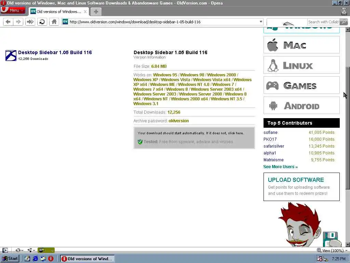Click the Fast Forward button
This screenshot has width=350, height=263.
click(x=30, y=22)
